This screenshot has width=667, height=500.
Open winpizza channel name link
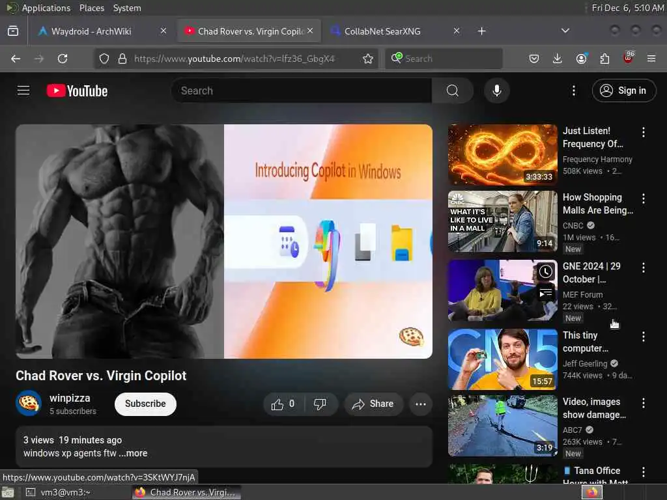(x=70, y=398)
